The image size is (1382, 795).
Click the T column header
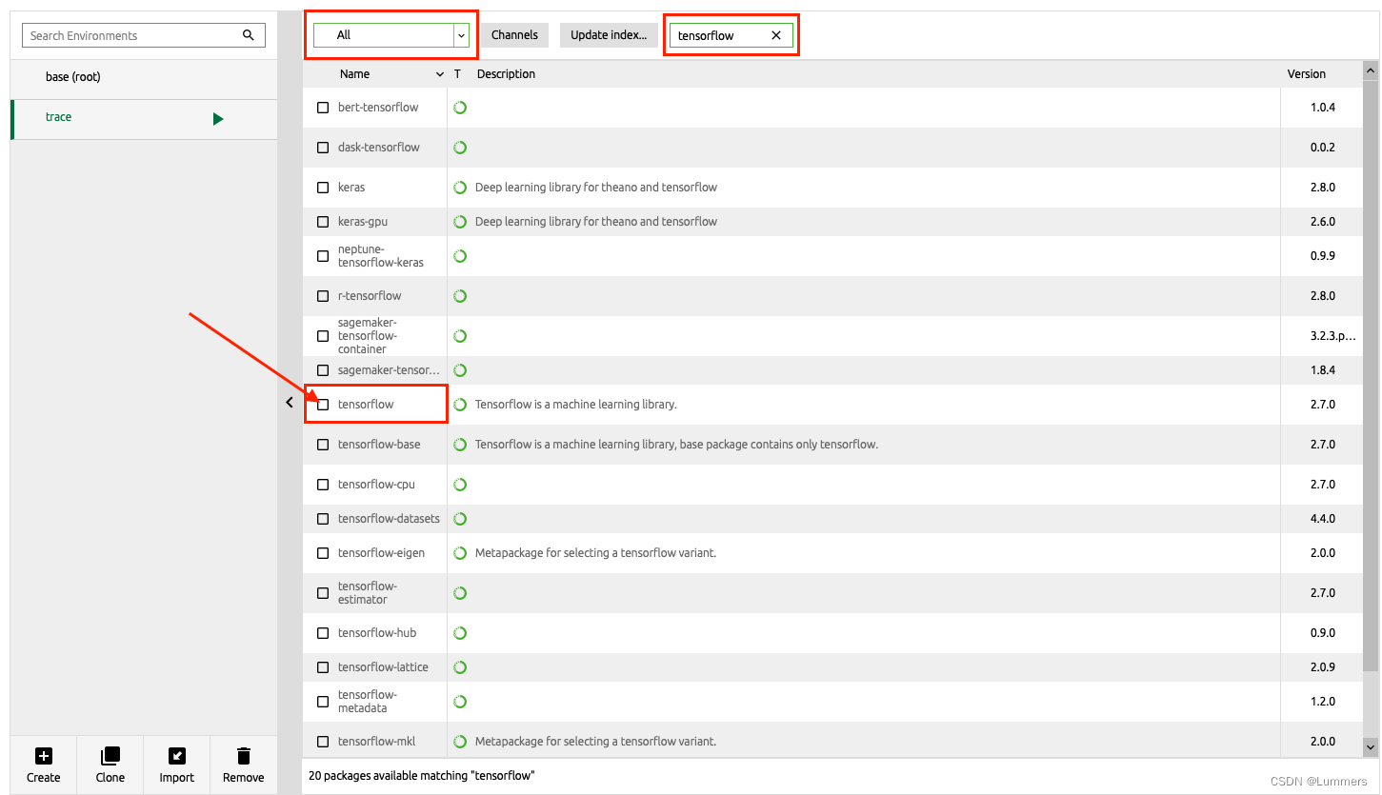pyautogui.click(x=457, y=74)
